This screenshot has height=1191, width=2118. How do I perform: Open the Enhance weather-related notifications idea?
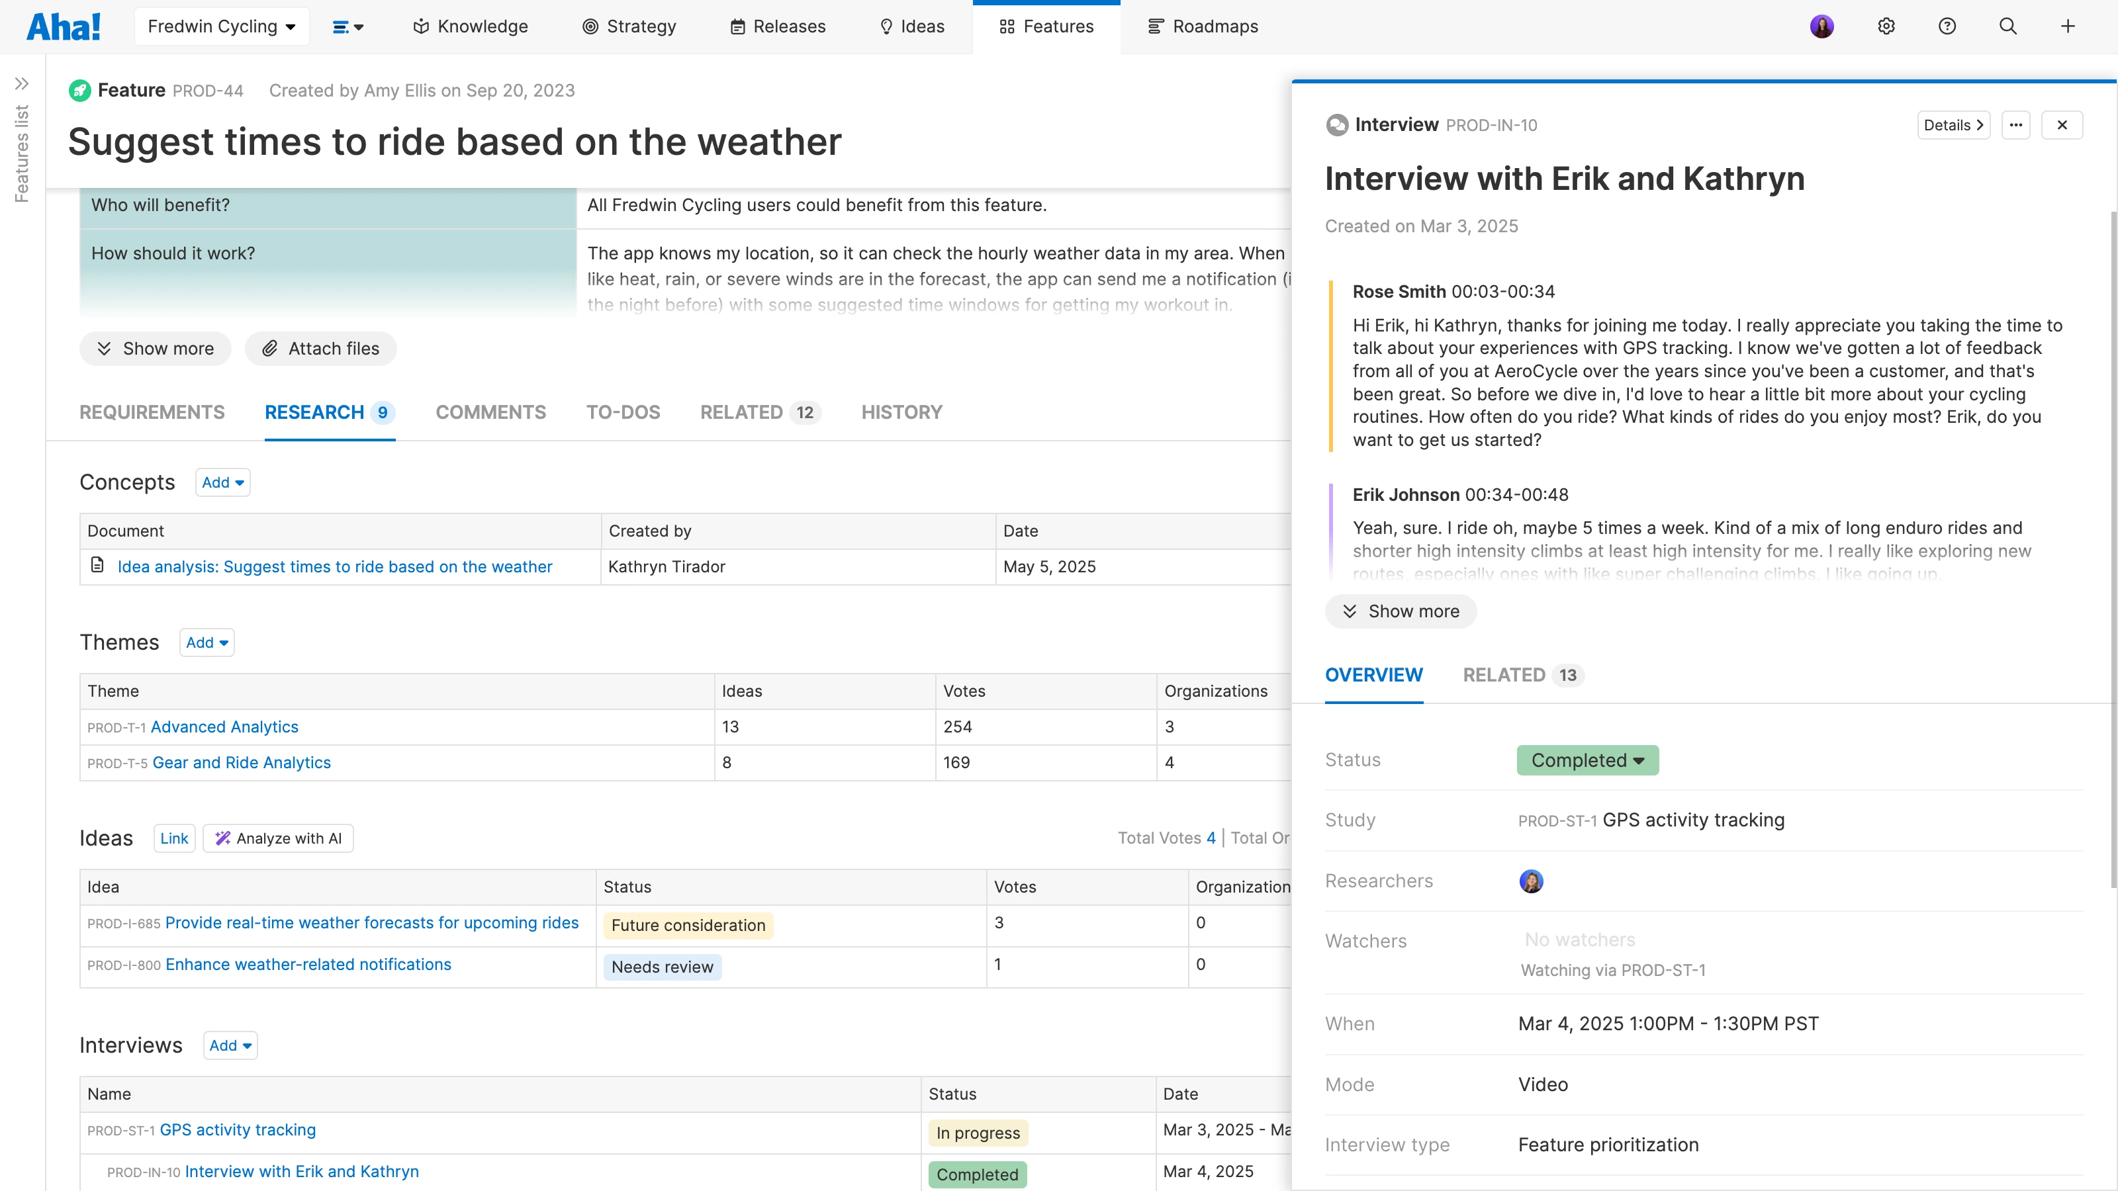click(308, 964)
